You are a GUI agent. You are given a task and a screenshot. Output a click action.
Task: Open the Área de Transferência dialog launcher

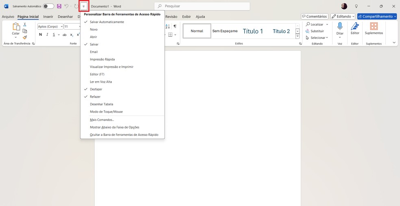pyautogui.click(x=33, y=44)
